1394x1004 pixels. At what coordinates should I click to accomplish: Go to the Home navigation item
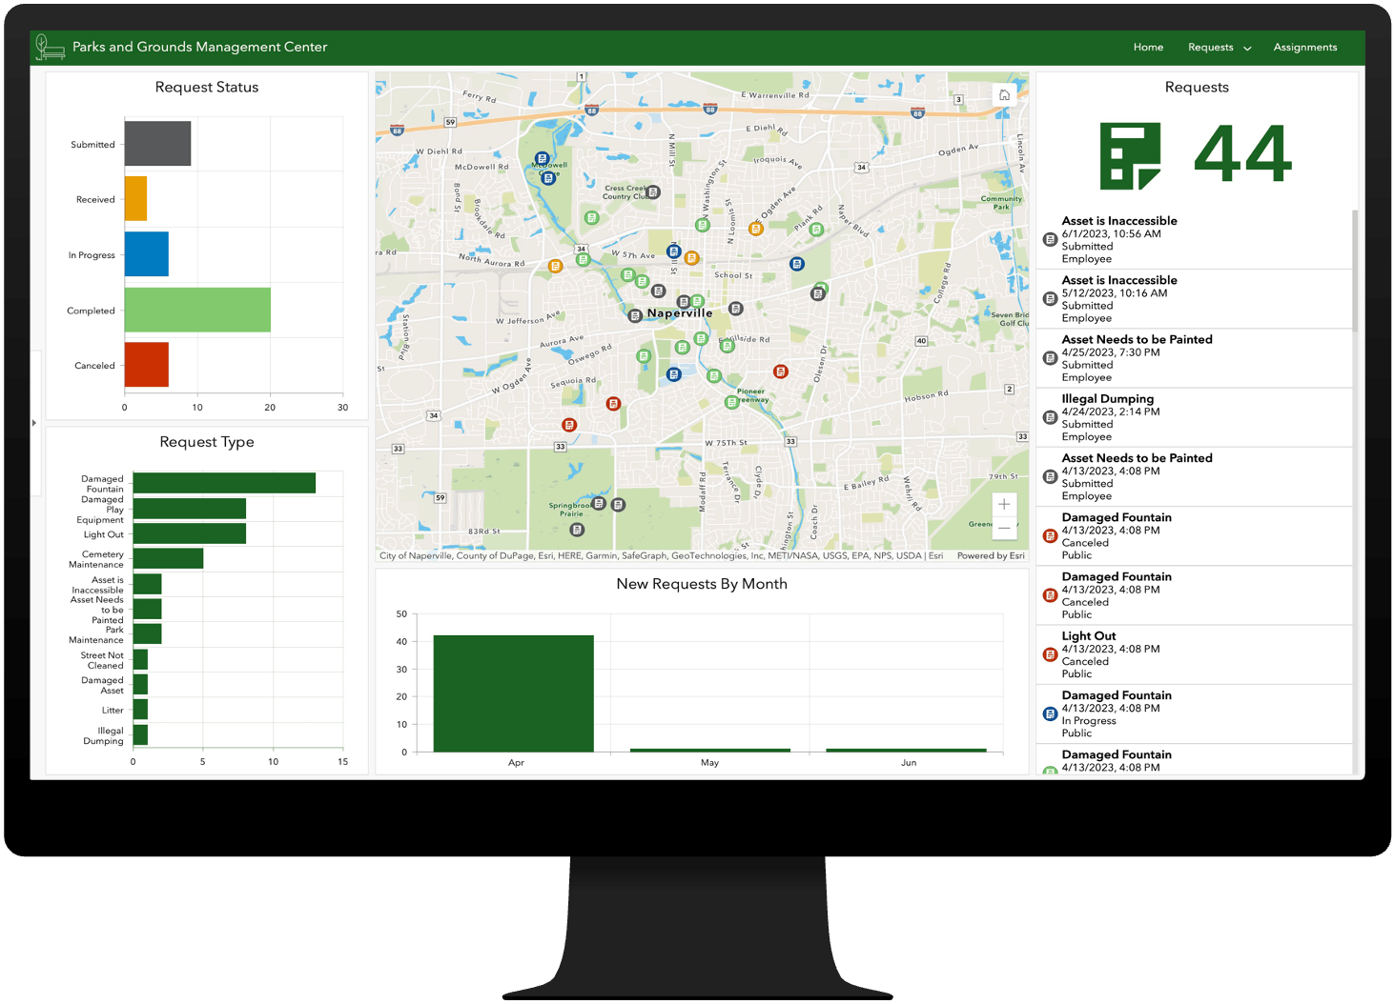(1148, 47)
